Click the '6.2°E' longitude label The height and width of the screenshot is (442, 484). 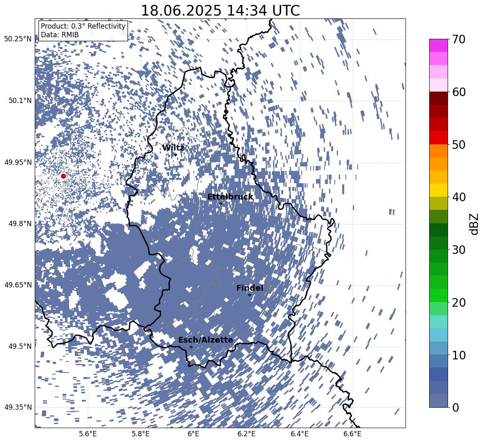point(246,434)
